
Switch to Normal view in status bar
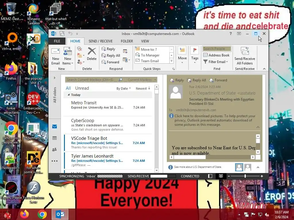(x=210, y=176)
